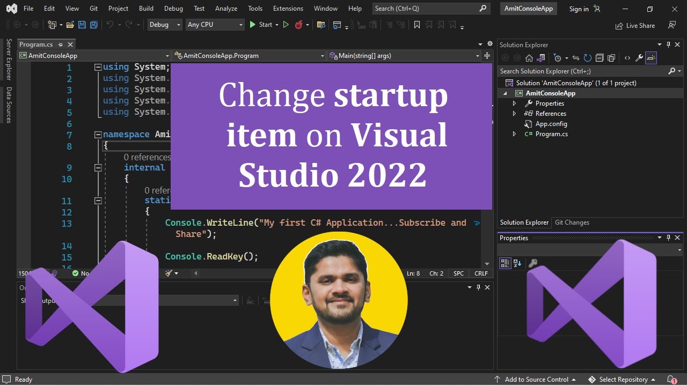Toggle Preview Selected Items in Solution Explorer

[x=651, y=58]
